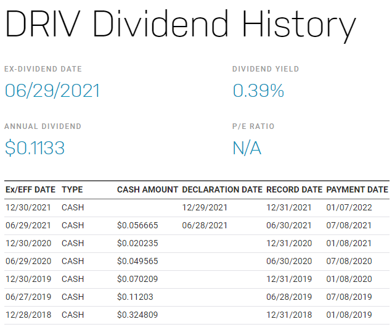Click the Ex/EFF DATE column header

click(x=30, y=189)
